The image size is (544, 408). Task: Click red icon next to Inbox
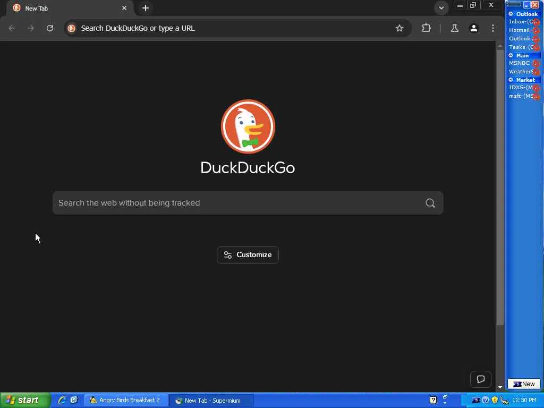(537, 22)
